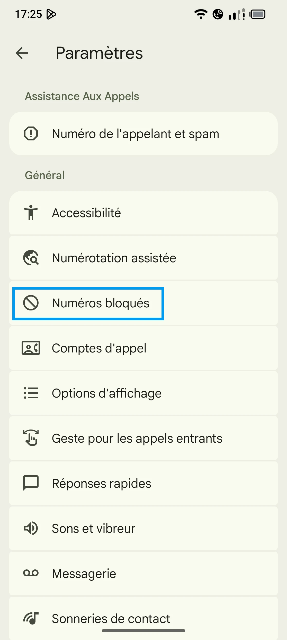Select Numéros bloqués entry
Image resolution: width=287 pixels, height=640 pixels.
pyautogui.click(x=101, y=303)
